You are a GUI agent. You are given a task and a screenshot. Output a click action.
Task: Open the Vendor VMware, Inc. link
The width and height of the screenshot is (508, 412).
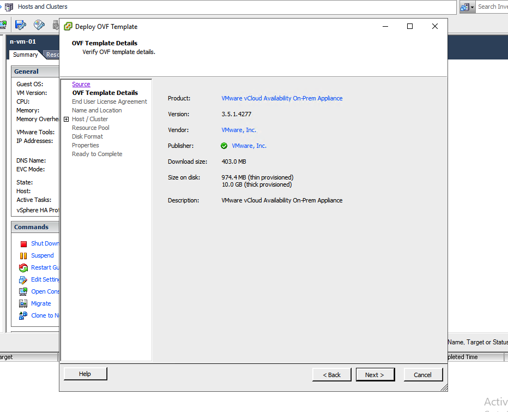click(239, 130)
